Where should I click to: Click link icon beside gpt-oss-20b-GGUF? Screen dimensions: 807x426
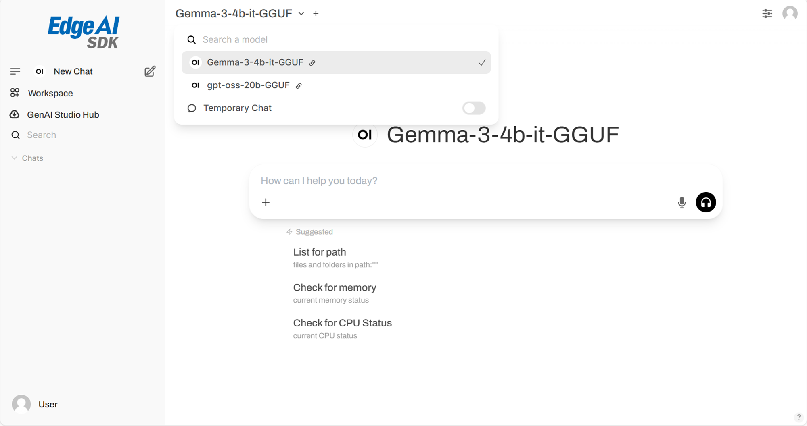click(x=299, y=85)
